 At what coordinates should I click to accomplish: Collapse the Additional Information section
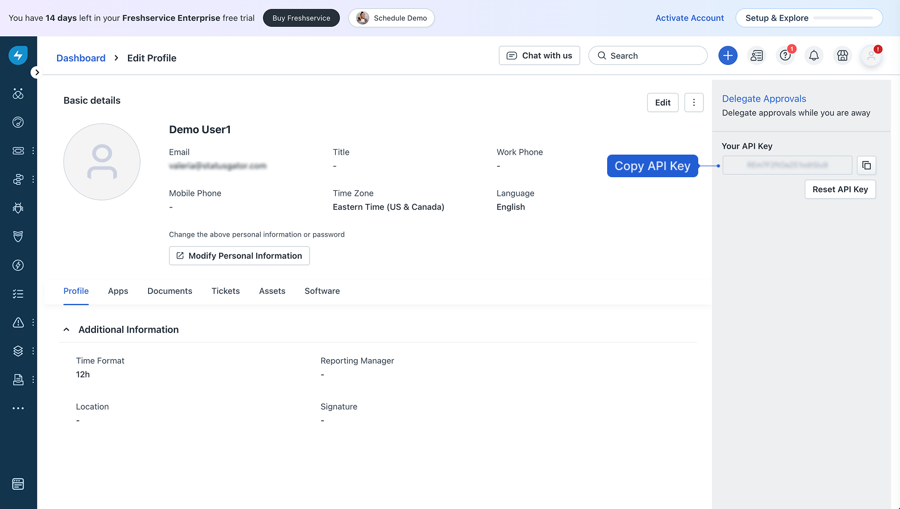click(x=67, y=329)
